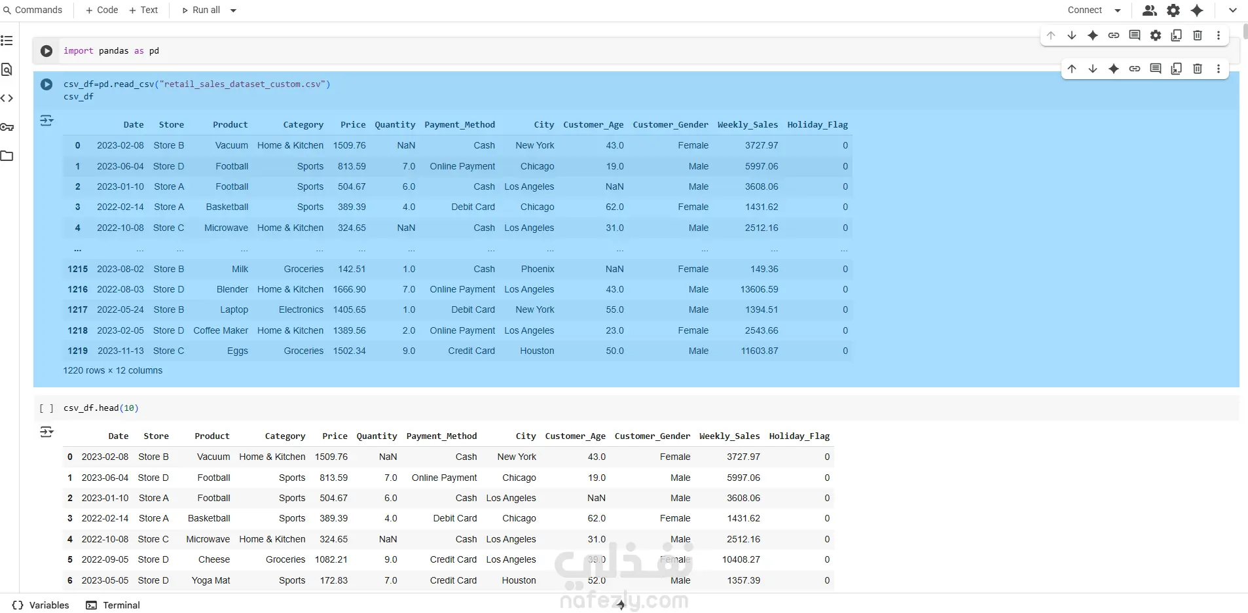Viewport: 1248px width, 613px height.
Task: Open the find and replace panel
Action: tap(7, 69)
